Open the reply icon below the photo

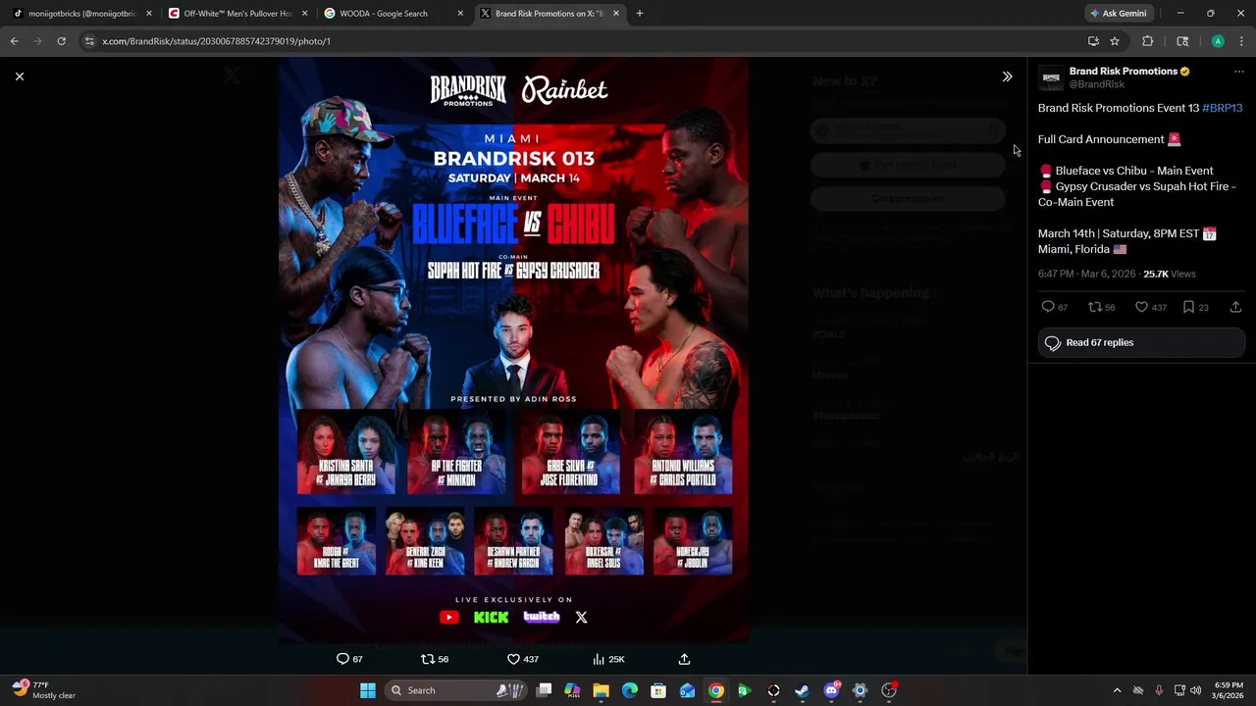[342, 659]
